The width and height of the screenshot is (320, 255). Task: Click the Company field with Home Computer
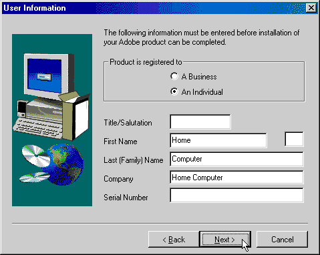tap(236, 178)
